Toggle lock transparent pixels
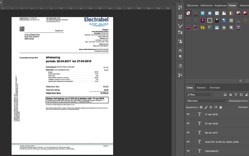 [x=201, y=107]
